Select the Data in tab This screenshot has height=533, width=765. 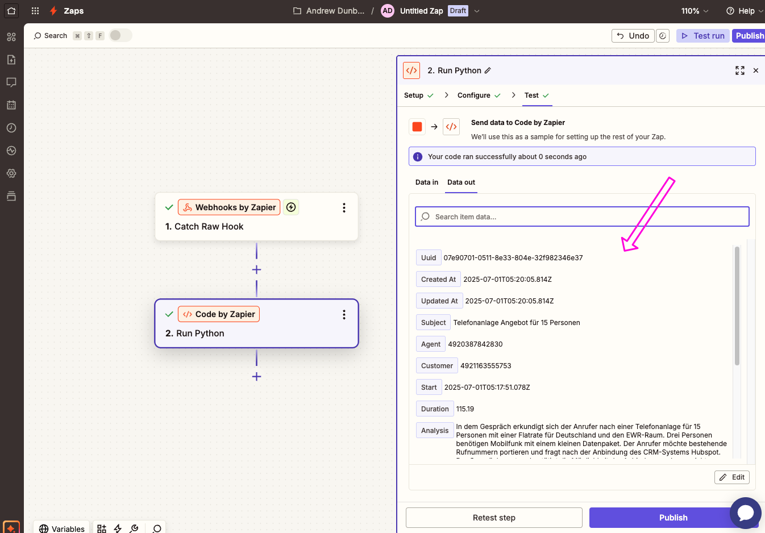pos(427,182)
